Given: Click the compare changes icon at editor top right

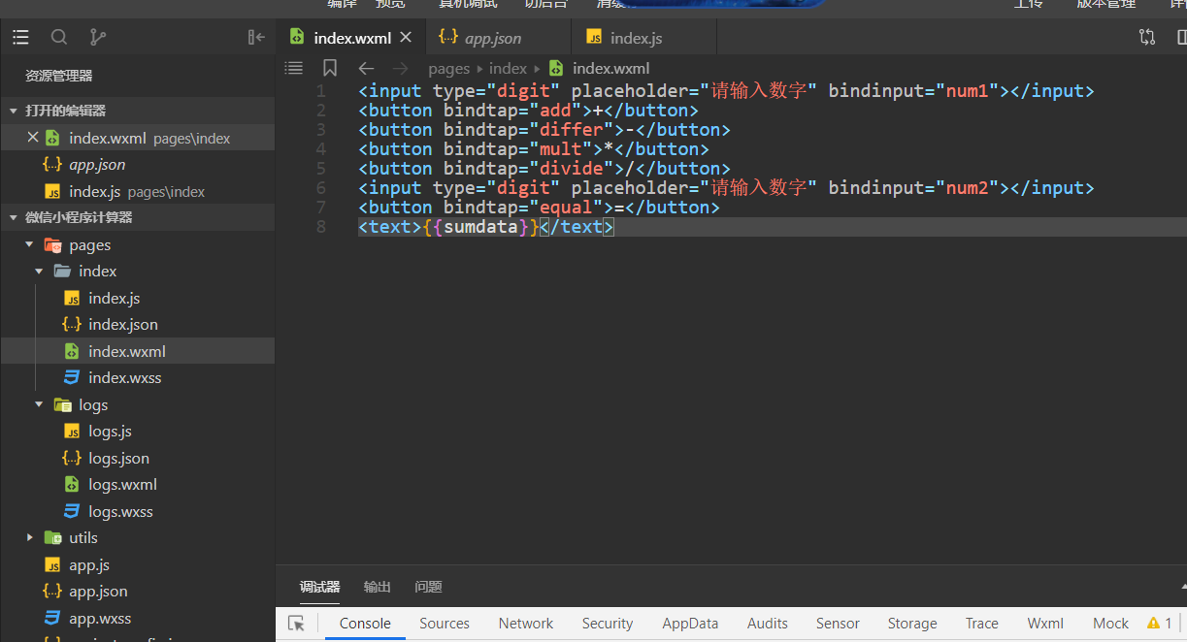Looking at the screenshot, I should tap(1147, 38).
